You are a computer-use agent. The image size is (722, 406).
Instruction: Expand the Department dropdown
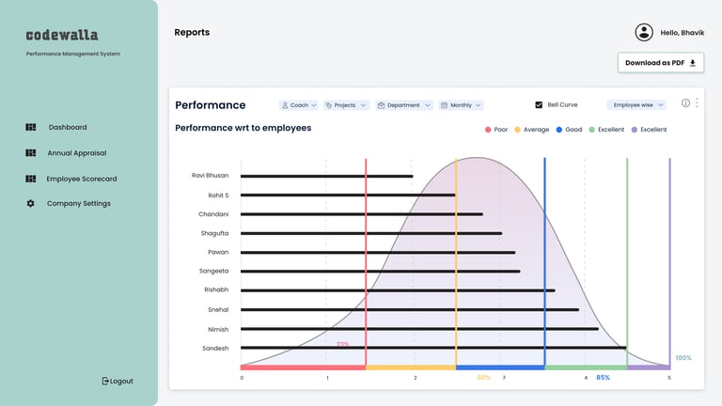(404, 105)
